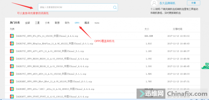This screenshot has height=100, width=209.
Task: Click the file icon for A37t zip
Action: click(x=12, y=51)
